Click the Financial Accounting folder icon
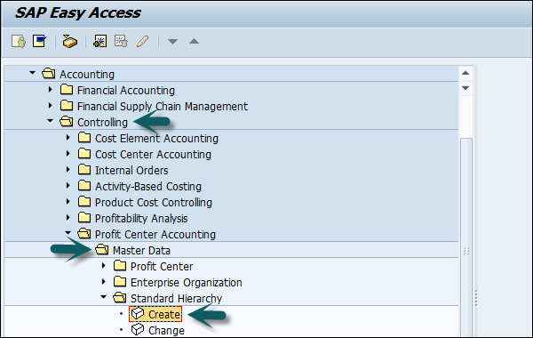The image size is (533, 338). 67,90
